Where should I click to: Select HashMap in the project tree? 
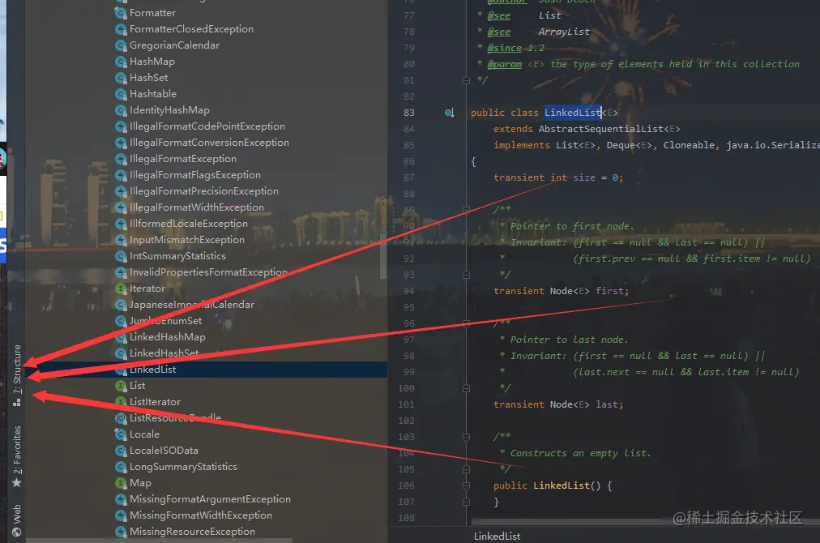(x=152, y=62)
